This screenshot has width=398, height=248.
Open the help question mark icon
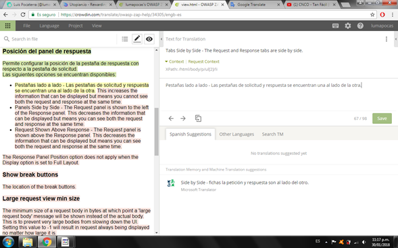pos(360,26)
